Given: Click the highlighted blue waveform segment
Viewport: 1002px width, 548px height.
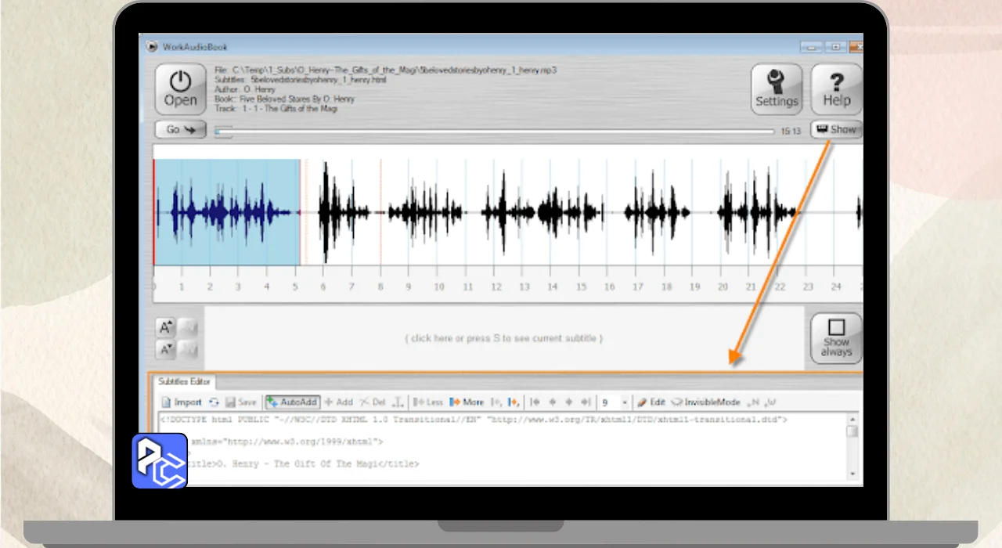Looking at the screenshot, I should [x=227, y=212].
